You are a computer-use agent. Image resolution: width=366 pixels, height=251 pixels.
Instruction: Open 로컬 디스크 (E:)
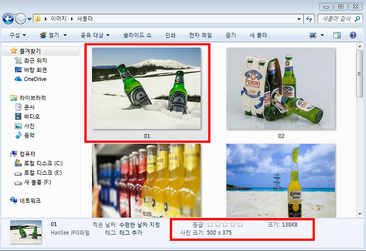tap(43, 173)
